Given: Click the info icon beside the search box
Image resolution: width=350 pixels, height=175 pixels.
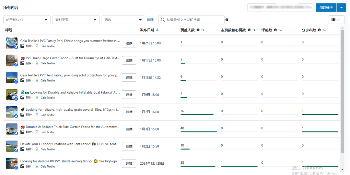Looking at the screenshot, I should click(x=227, y=20).
